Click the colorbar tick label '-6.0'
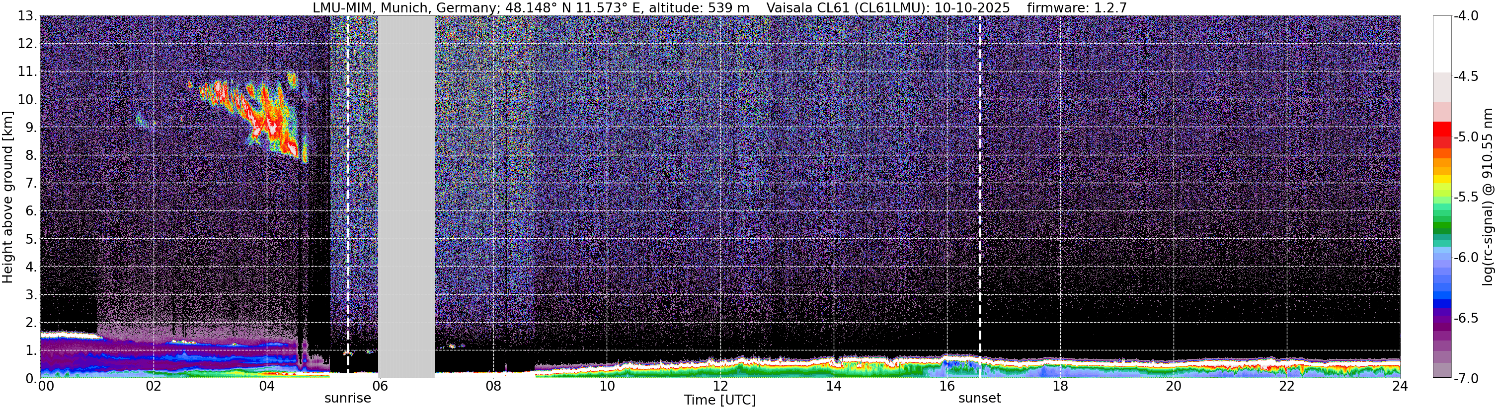Screen dimensions: 1498x410 coord(1466,257)
